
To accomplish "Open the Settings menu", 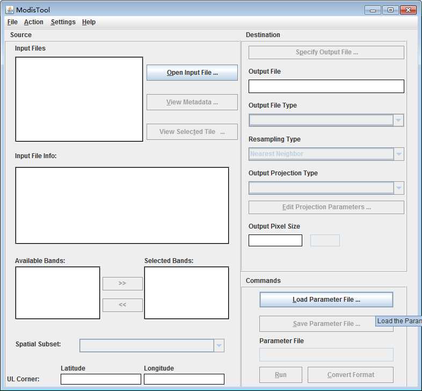I will (63, 22).
